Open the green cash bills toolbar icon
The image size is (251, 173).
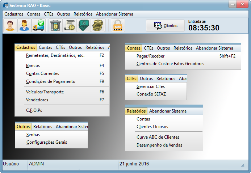point(84,25)
